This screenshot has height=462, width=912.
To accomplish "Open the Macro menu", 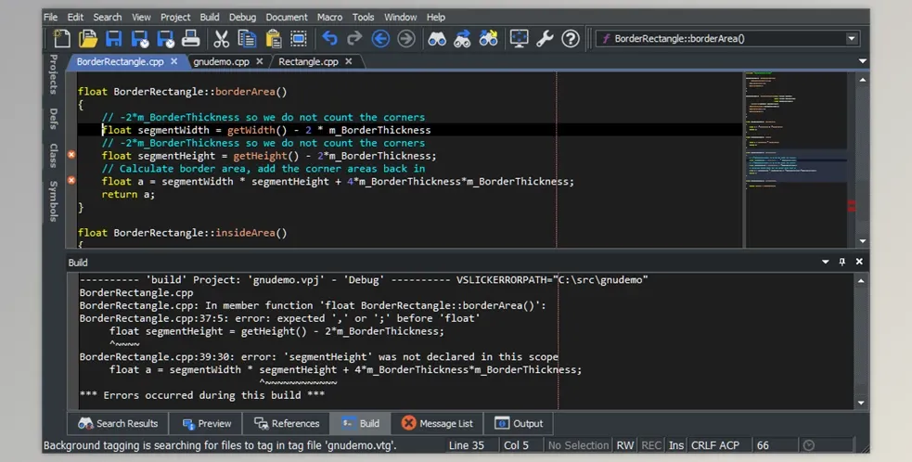I will click(329, 17).
